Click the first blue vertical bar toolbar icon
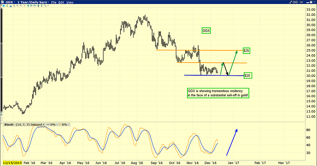317x166 pixels. click(31, 6)
